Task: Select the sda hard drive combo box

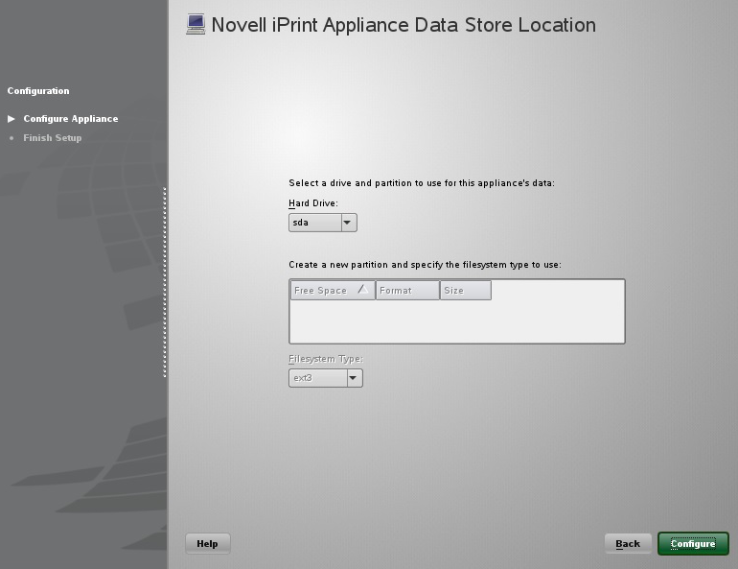Action: click(x=323, y=223)
